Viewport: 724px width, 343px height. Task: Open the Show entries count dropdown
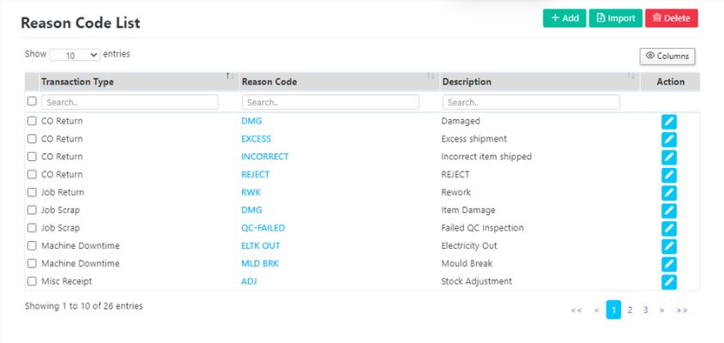75,55
